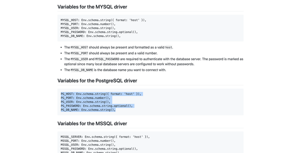
Task: Click the MYSQL_HOST line in the MySQL code block
Action: click(x=103, y=20)
